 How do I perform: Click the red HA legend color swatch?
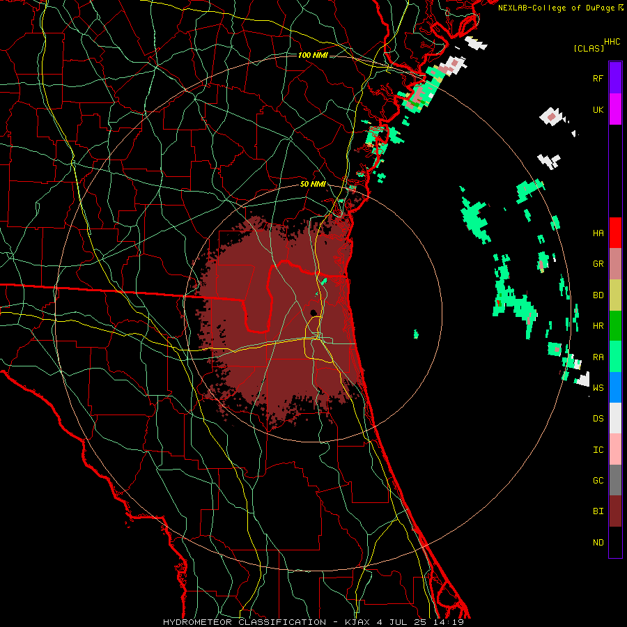pyautogui.click(x=615, y=233)
